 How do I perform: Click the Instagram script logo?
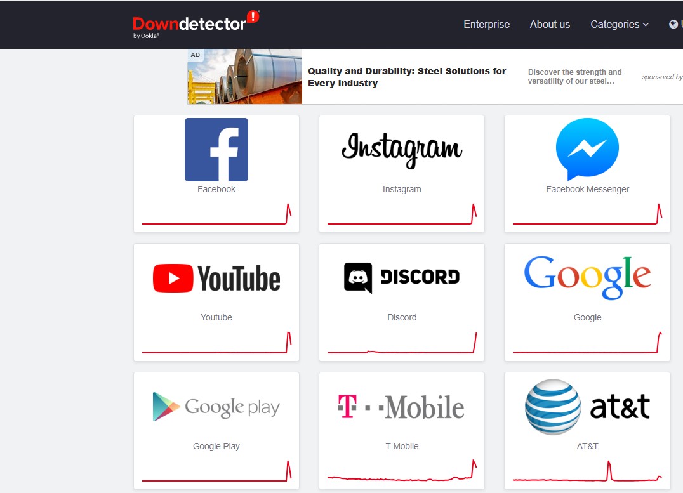pos(402,149)
